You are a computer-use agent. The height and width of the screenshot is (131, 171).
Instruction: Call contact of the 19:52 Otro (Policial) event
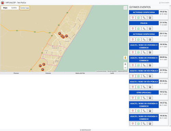coord(144,98)
